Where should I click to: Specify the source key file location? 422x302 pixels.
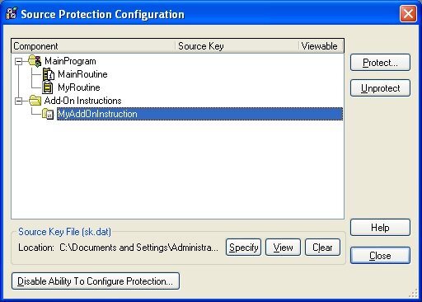[243, 248]
